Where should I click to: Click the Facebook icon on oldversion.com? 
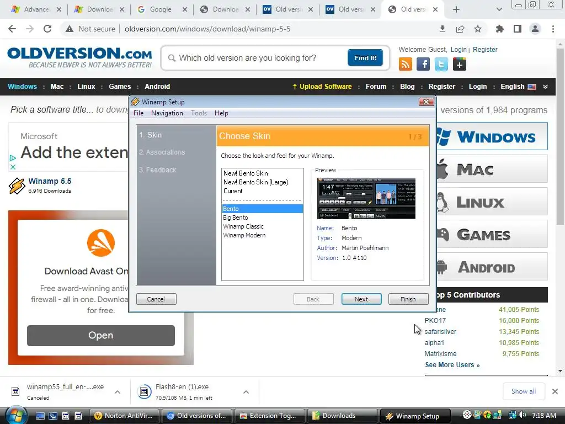423,64
